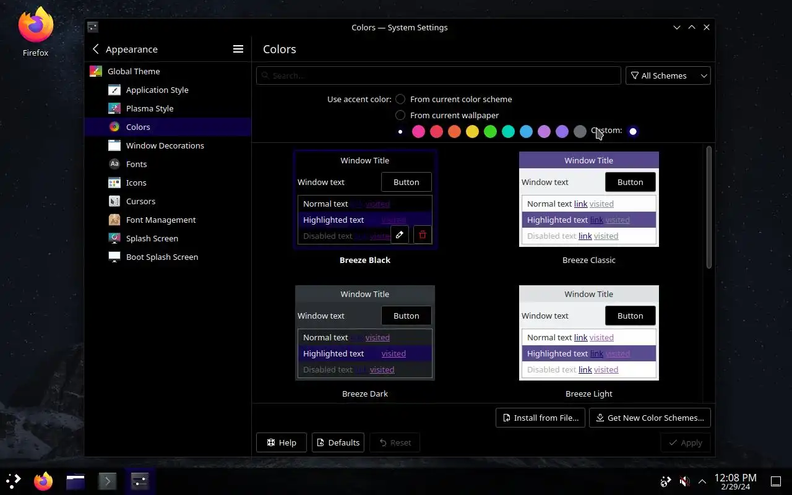792x495 pixels.
Task: Go back from Appearance with arrow
Action: click(x=95, y=49)
